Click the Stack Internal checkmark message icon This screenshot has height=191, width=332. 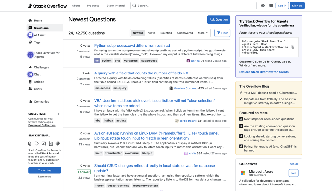tap(44, 144)
